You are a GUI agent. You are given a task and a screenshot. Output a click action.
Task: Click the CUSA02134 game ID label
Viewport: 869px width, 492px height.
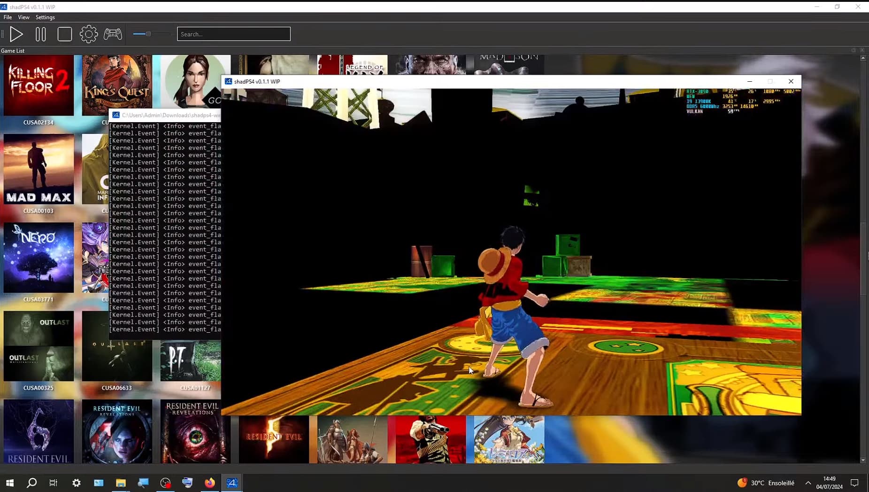pos(38,122)
